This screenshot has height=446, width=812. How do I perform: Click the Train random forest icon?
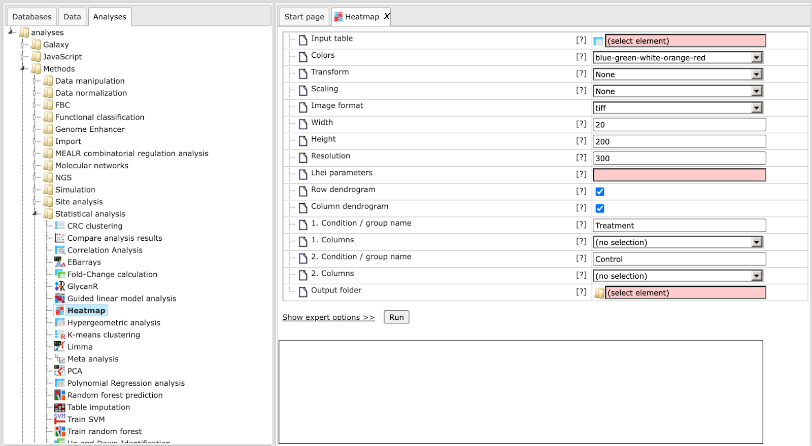click(60, 431)
